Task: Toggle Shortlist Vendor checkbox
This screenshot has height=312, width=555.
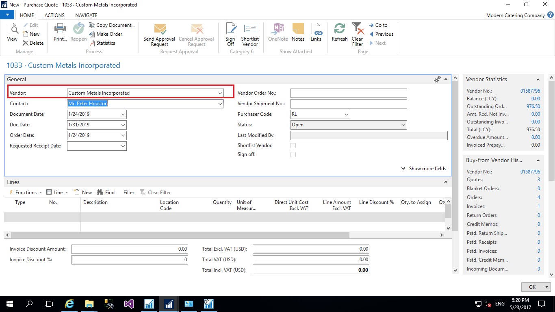Action: (x=293, y=145)
